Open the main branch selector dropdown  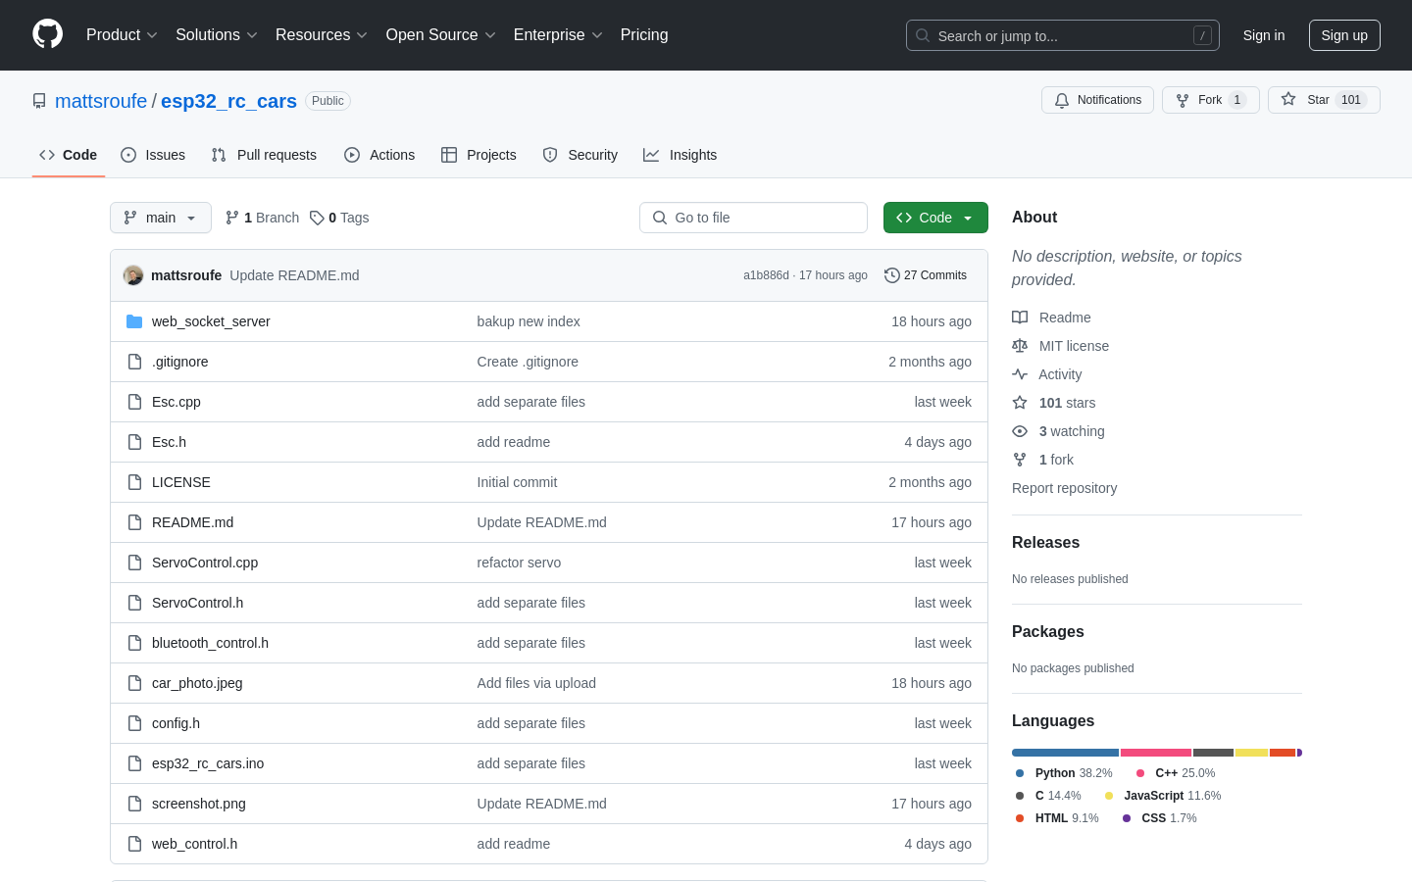coord(161,218)
